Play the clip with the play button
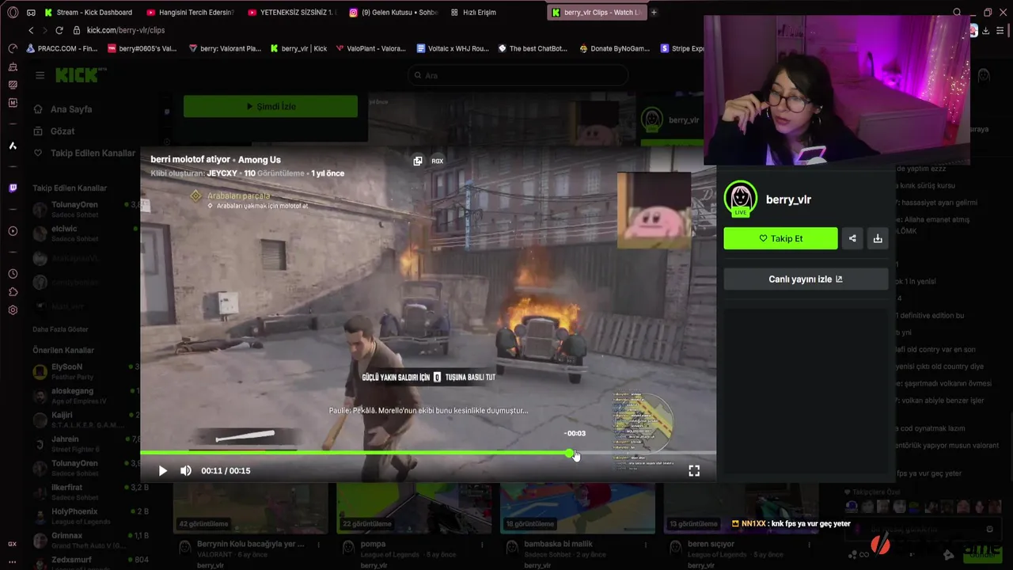Screen dimensions: 1013x570 [163, 471]
